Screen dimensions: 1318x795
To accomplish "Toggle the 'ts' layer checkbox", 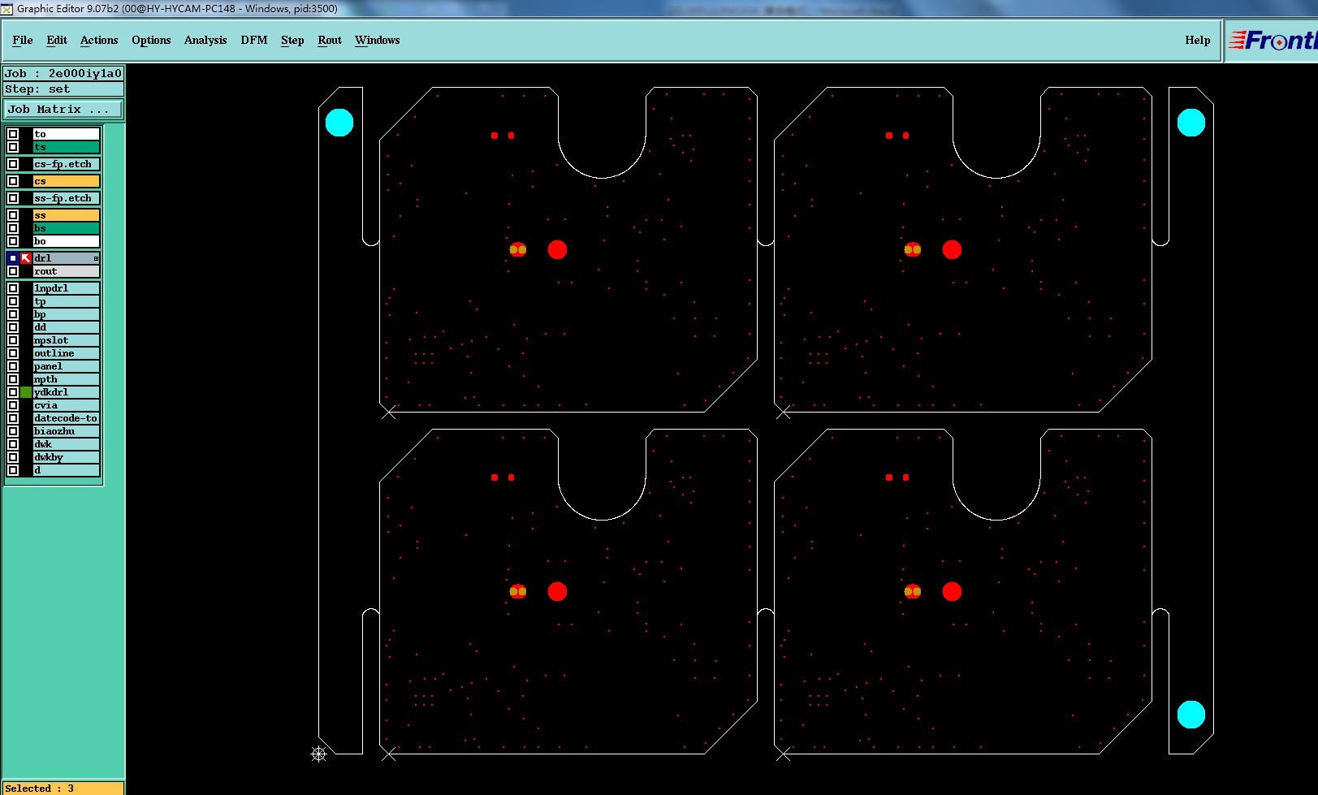I will (13, 147).
